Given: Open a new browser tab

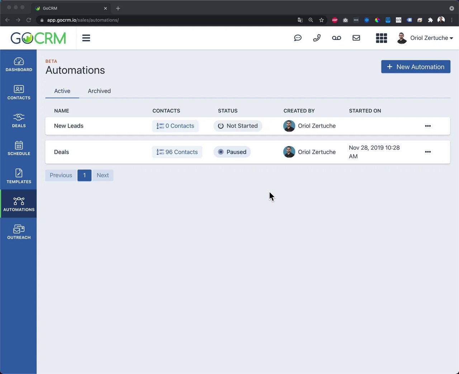Looking at the screenshot, I should pyautogui.click(x=118, y=8).
